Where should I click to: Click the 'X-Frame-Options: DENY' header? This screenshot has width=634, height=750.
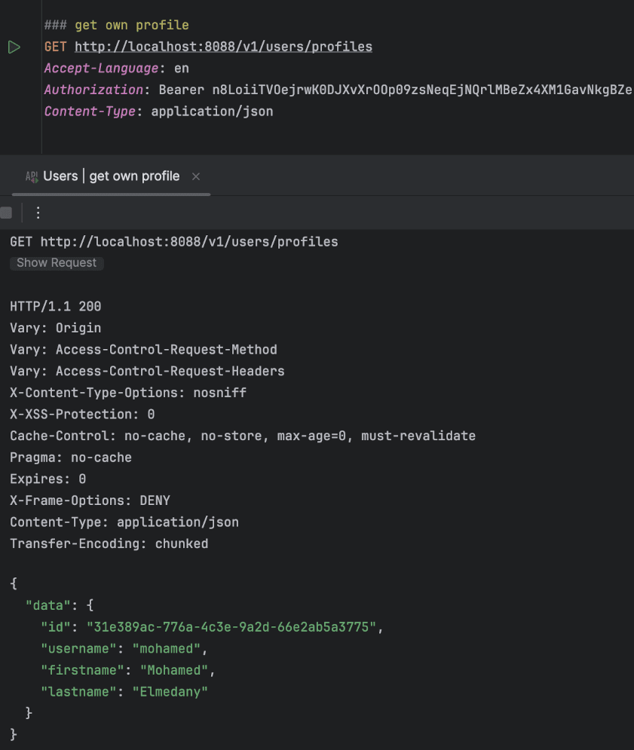point(90,501)
